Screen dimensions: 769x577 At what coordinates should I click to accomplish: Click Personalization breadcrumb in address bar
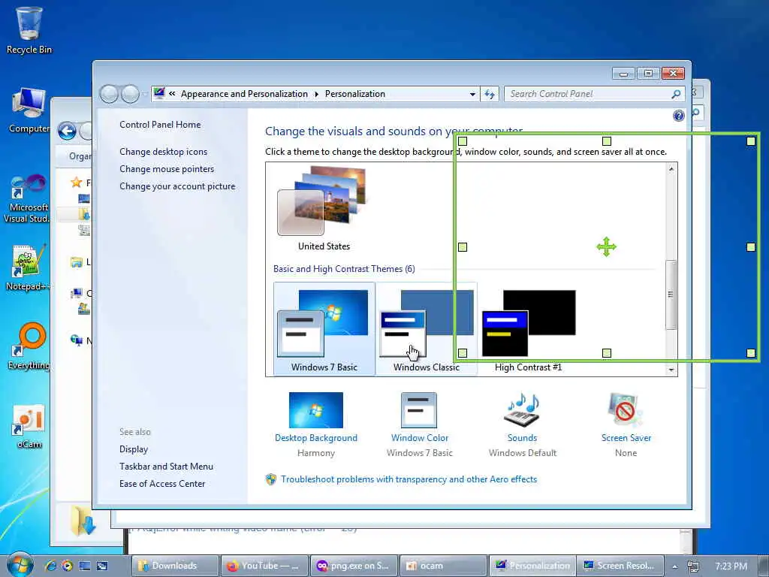pos(355,94)
